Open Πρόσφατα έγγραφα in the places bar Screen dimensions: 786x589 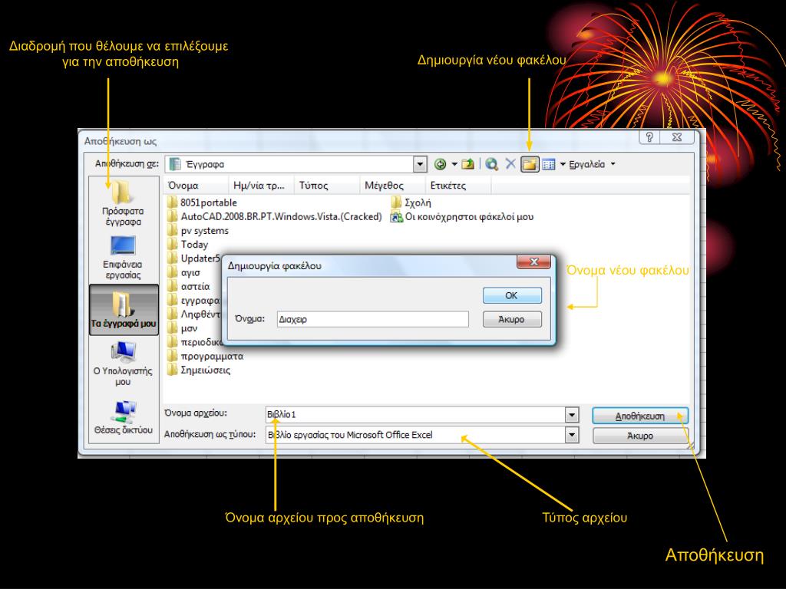123,203
